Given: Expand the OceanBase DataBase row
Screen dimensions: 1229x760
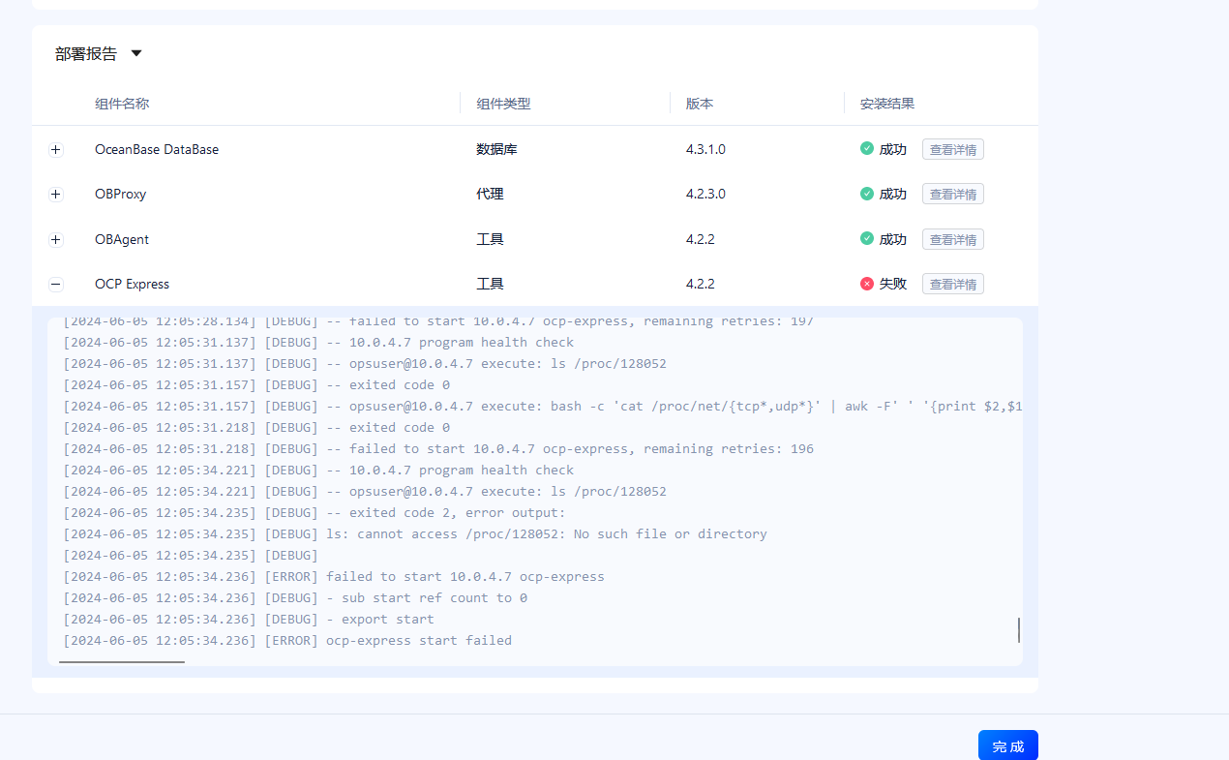Looking at the screenshot, I should coord(56,150).
